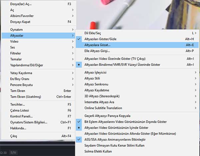Open the Ses submenu

click(38, 47)
